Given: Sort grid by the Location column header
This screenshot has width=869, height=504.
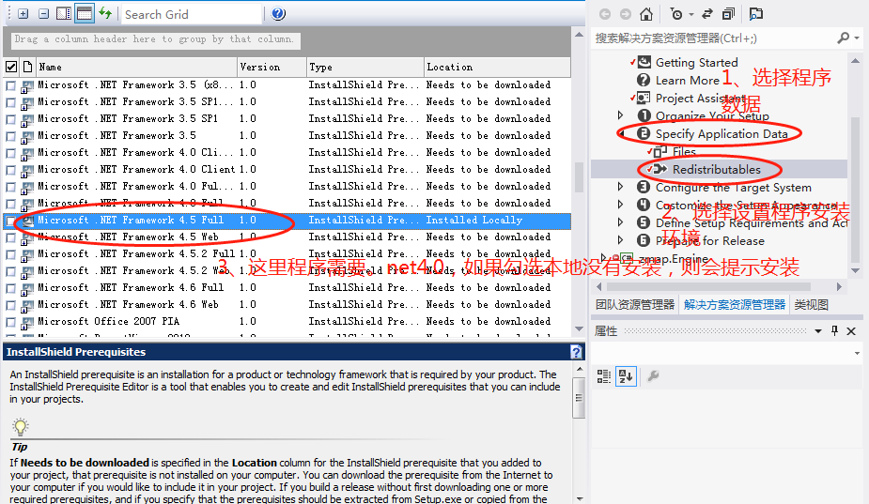Looking at the screenshot, I should pos(497,67).
